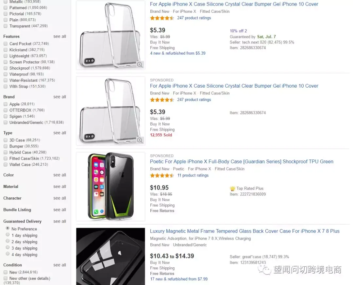Open magnetic metal frame case thumbnail

coord(110,257)
